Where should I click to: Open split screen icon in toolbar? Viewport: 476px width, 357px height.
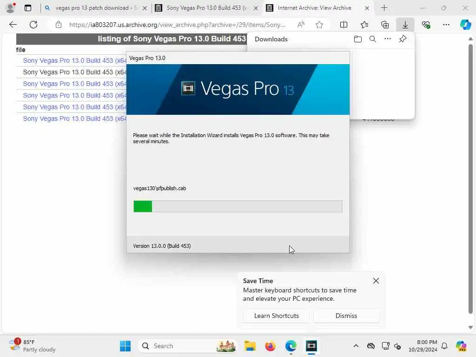pos(344,25)
